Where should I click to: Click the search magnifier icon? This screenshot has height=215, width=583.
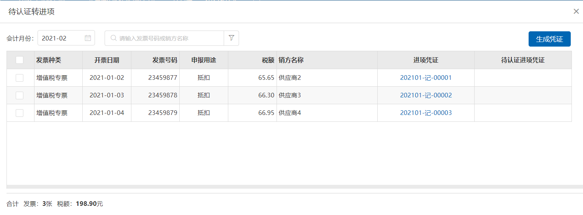[x=113, y=38]
